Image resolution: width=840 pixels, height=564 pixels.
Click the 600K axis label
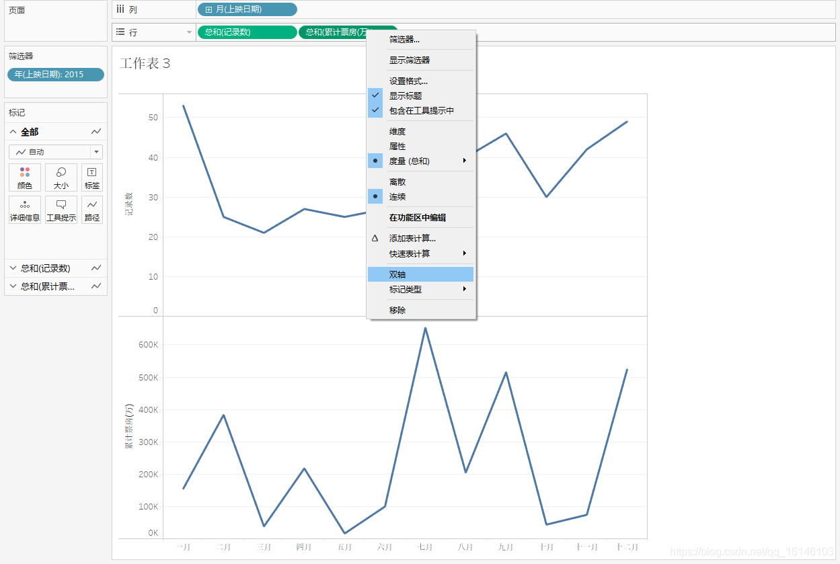coord(148,345)
